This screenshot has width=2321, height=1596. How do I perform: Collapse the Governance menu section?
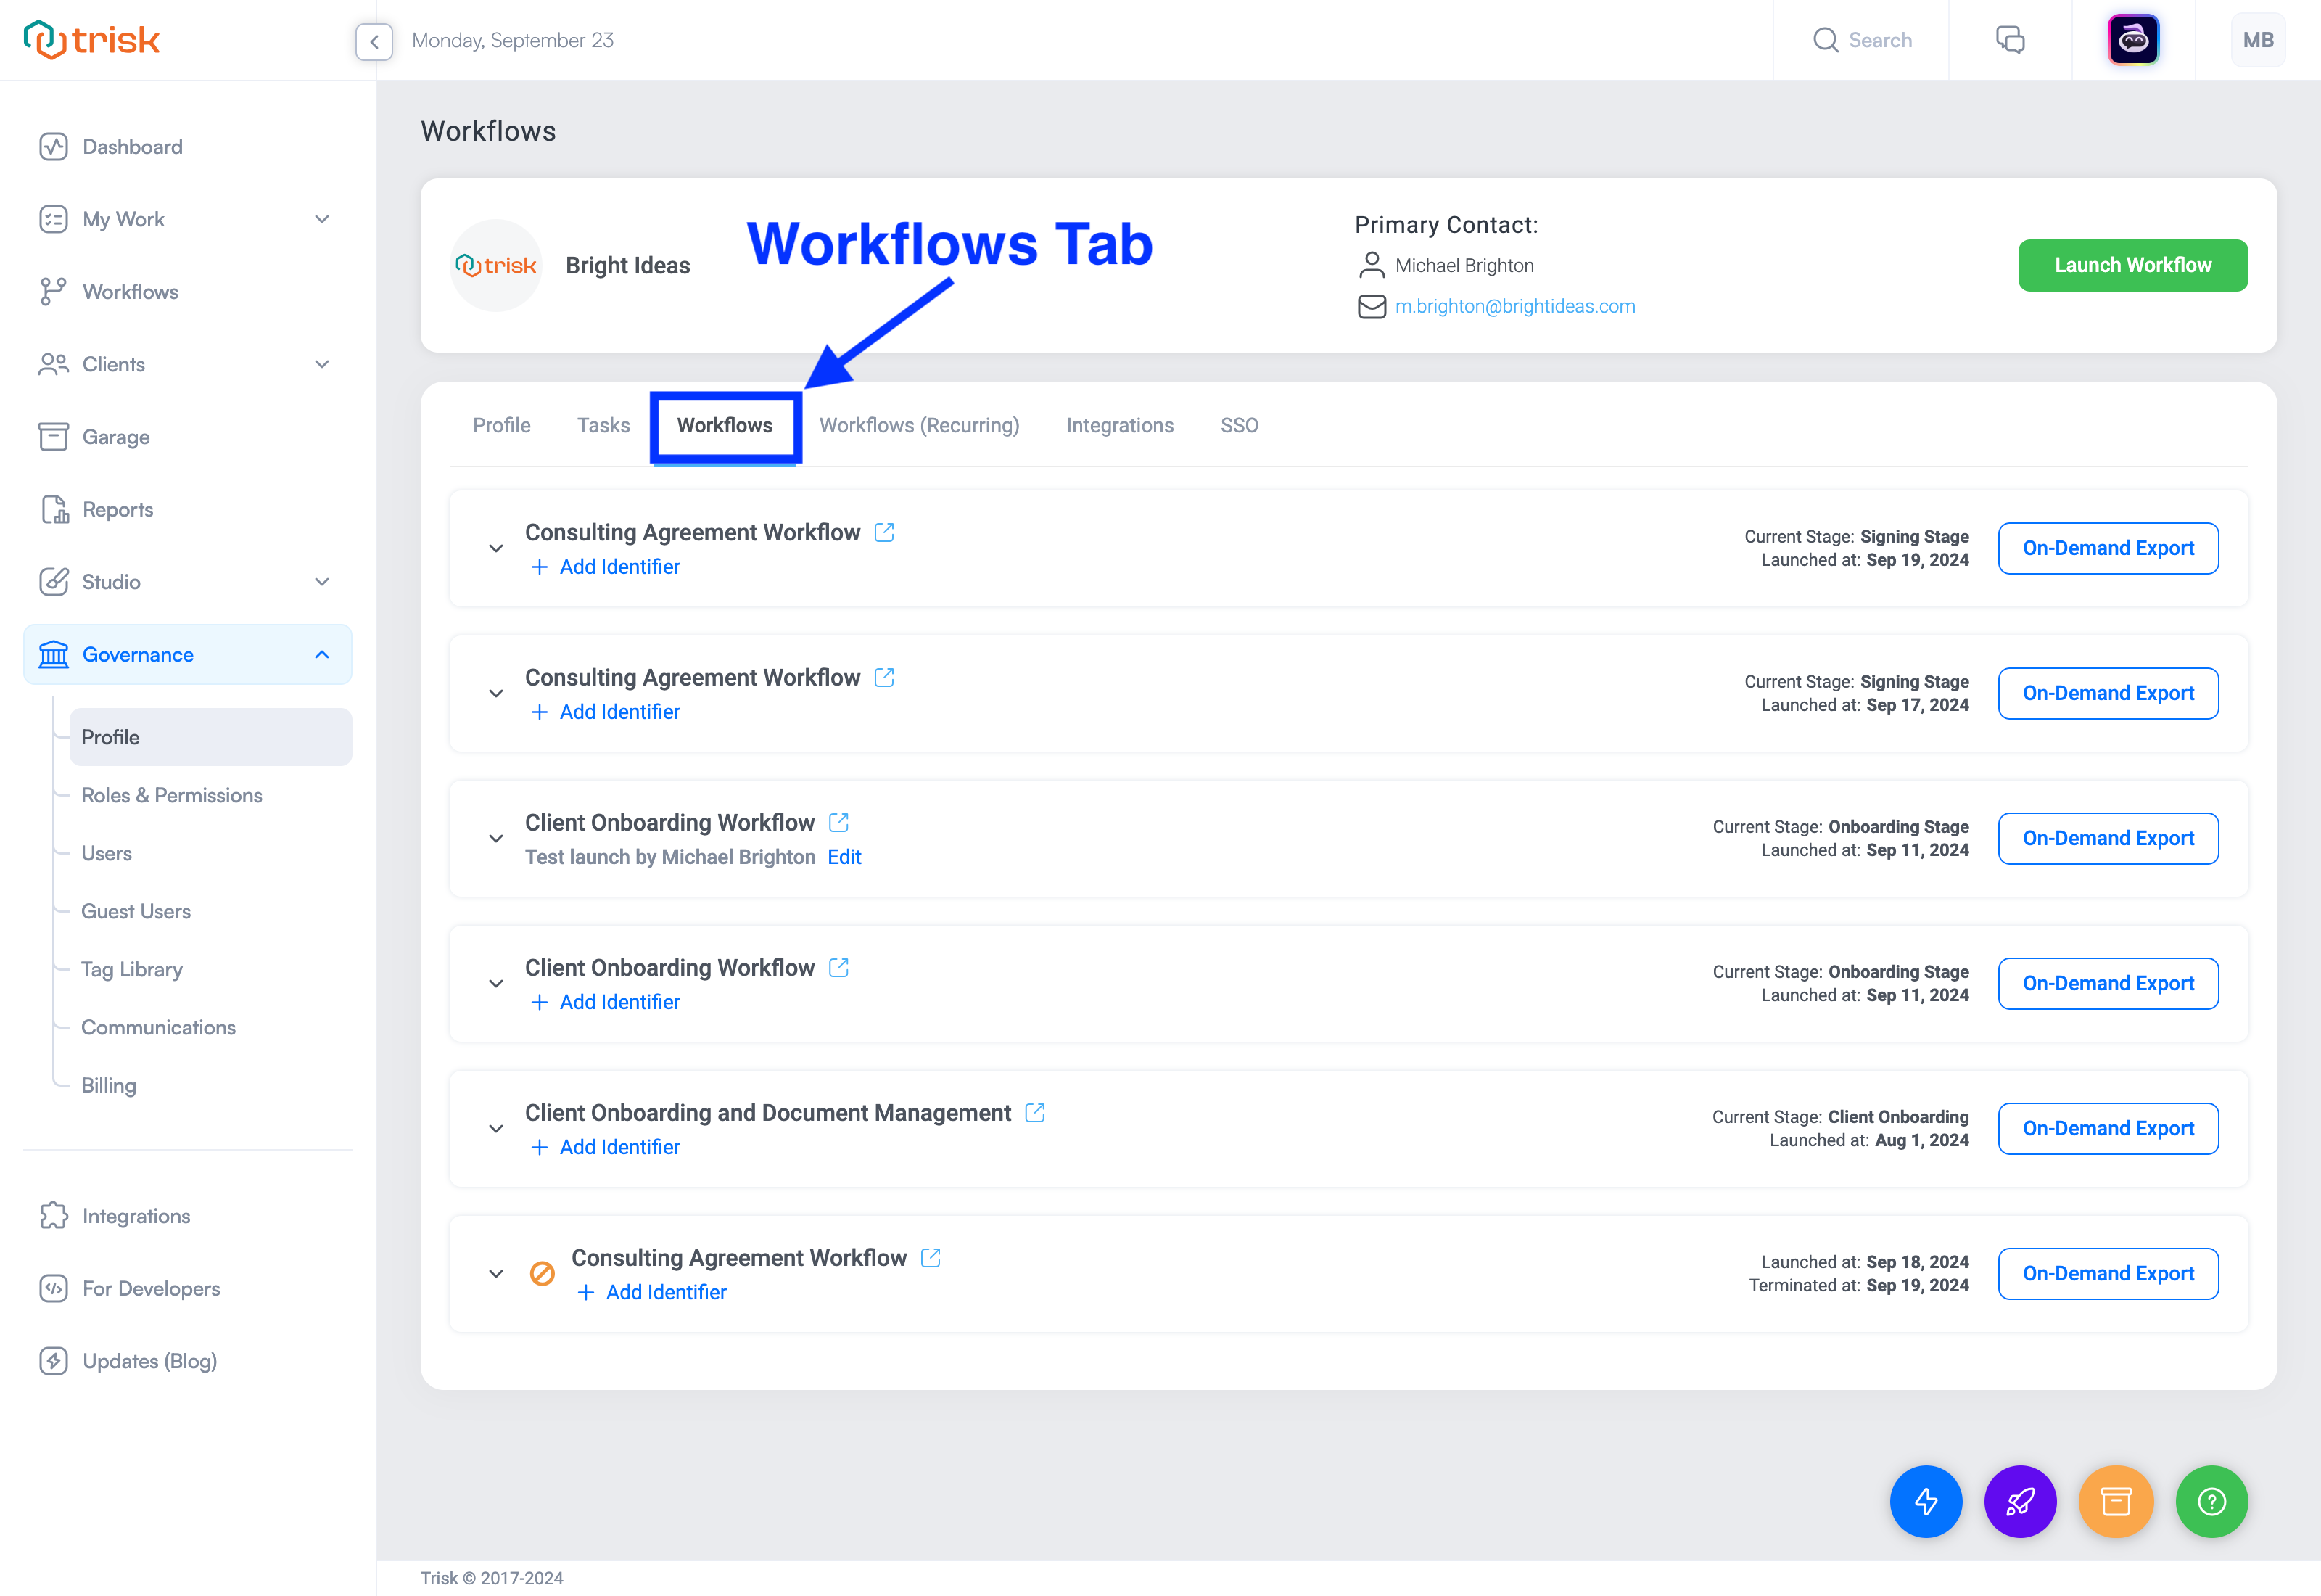click(x=323, y=654)
